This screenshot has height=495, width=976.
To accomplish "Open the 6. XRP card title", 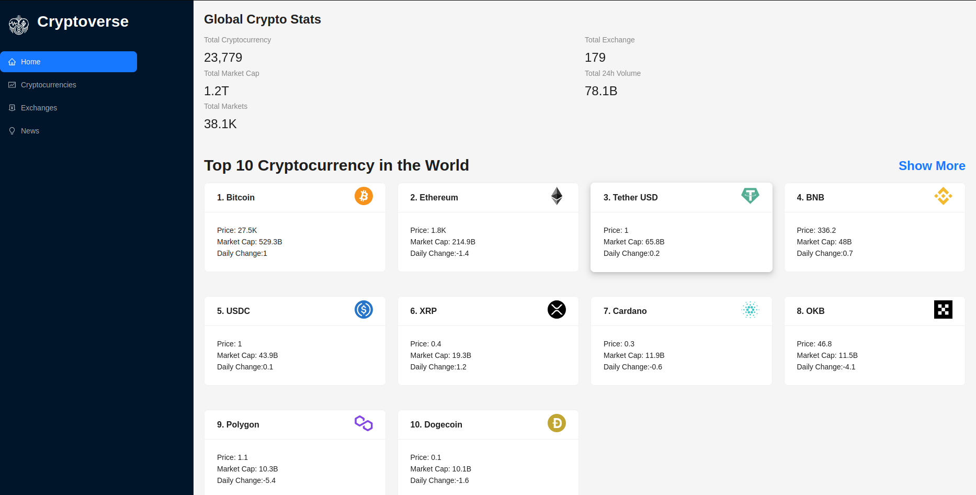I will [x=423, y=311].
